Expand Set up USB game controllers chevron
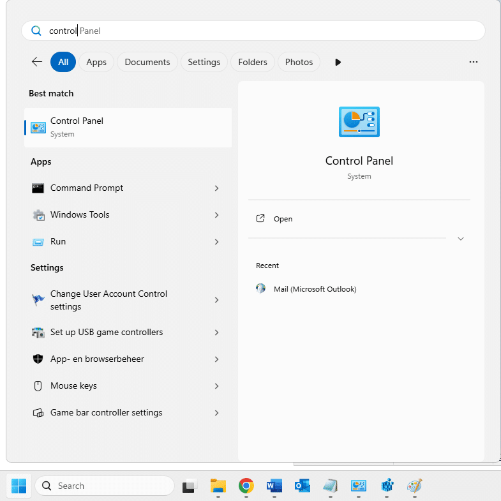 pos(216,333)
